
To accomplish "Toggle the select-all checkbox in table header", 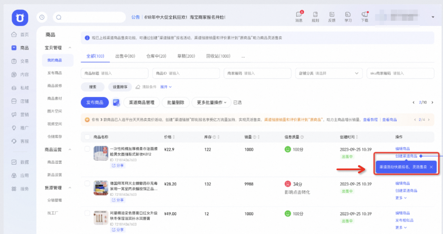I will click(87, 137).
